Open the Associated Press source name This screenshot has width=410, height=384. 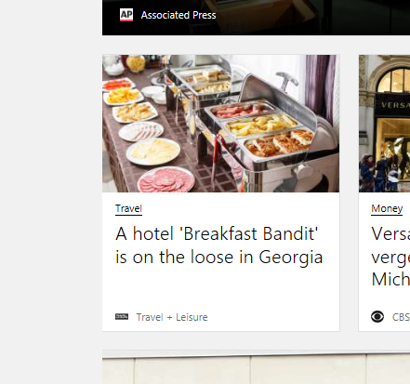coord(179,15)
